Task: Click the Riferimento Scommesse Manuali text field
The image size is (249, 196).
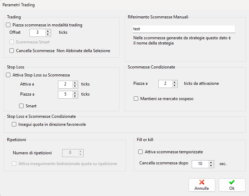Action: [x=184, y=29]
